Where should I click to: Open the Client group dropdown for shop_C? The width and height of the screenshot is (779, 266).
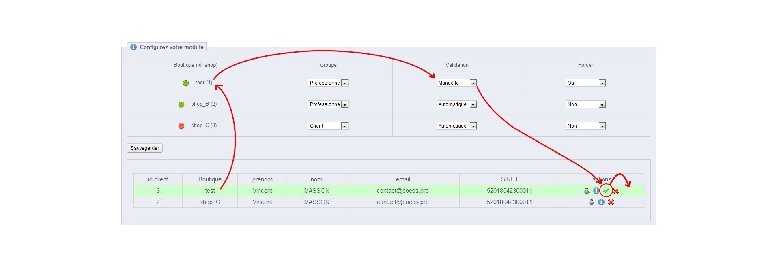click(328, 126)
